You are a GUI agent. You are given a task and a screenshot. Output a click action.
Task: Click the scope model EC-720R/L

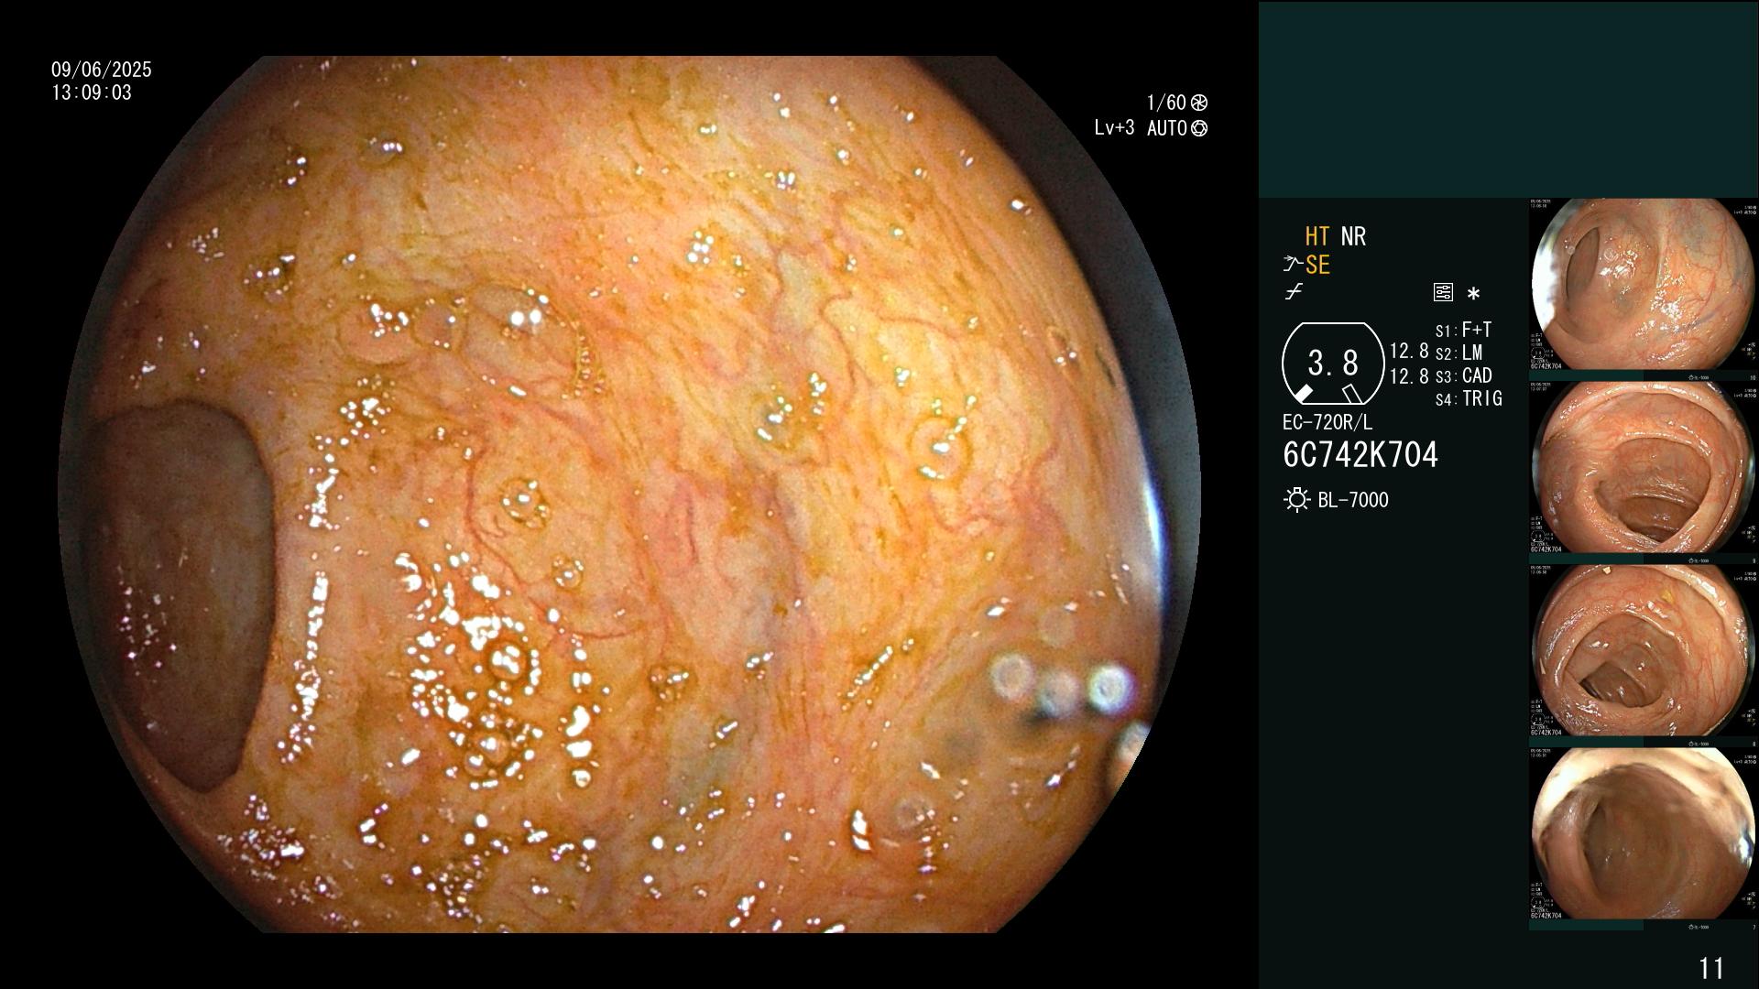tap(1327, 423)
